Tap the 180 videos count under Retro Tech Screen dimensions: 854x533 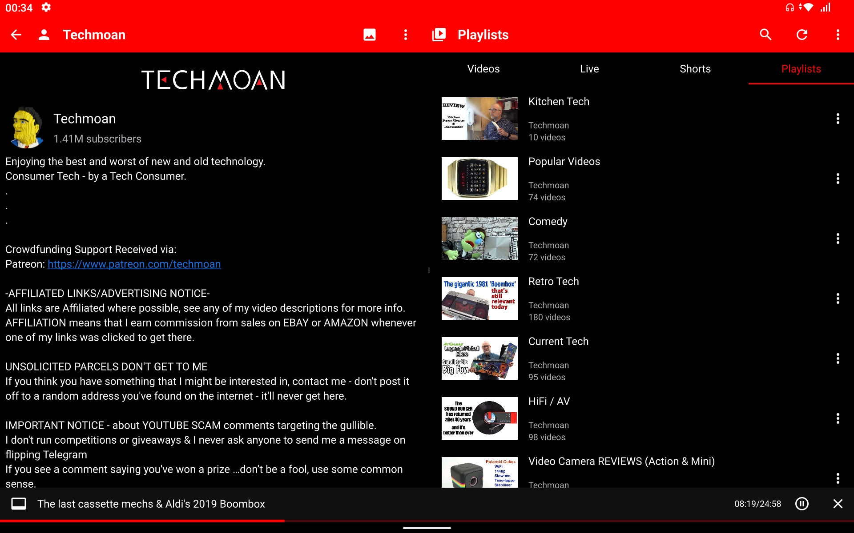(549, 317)
